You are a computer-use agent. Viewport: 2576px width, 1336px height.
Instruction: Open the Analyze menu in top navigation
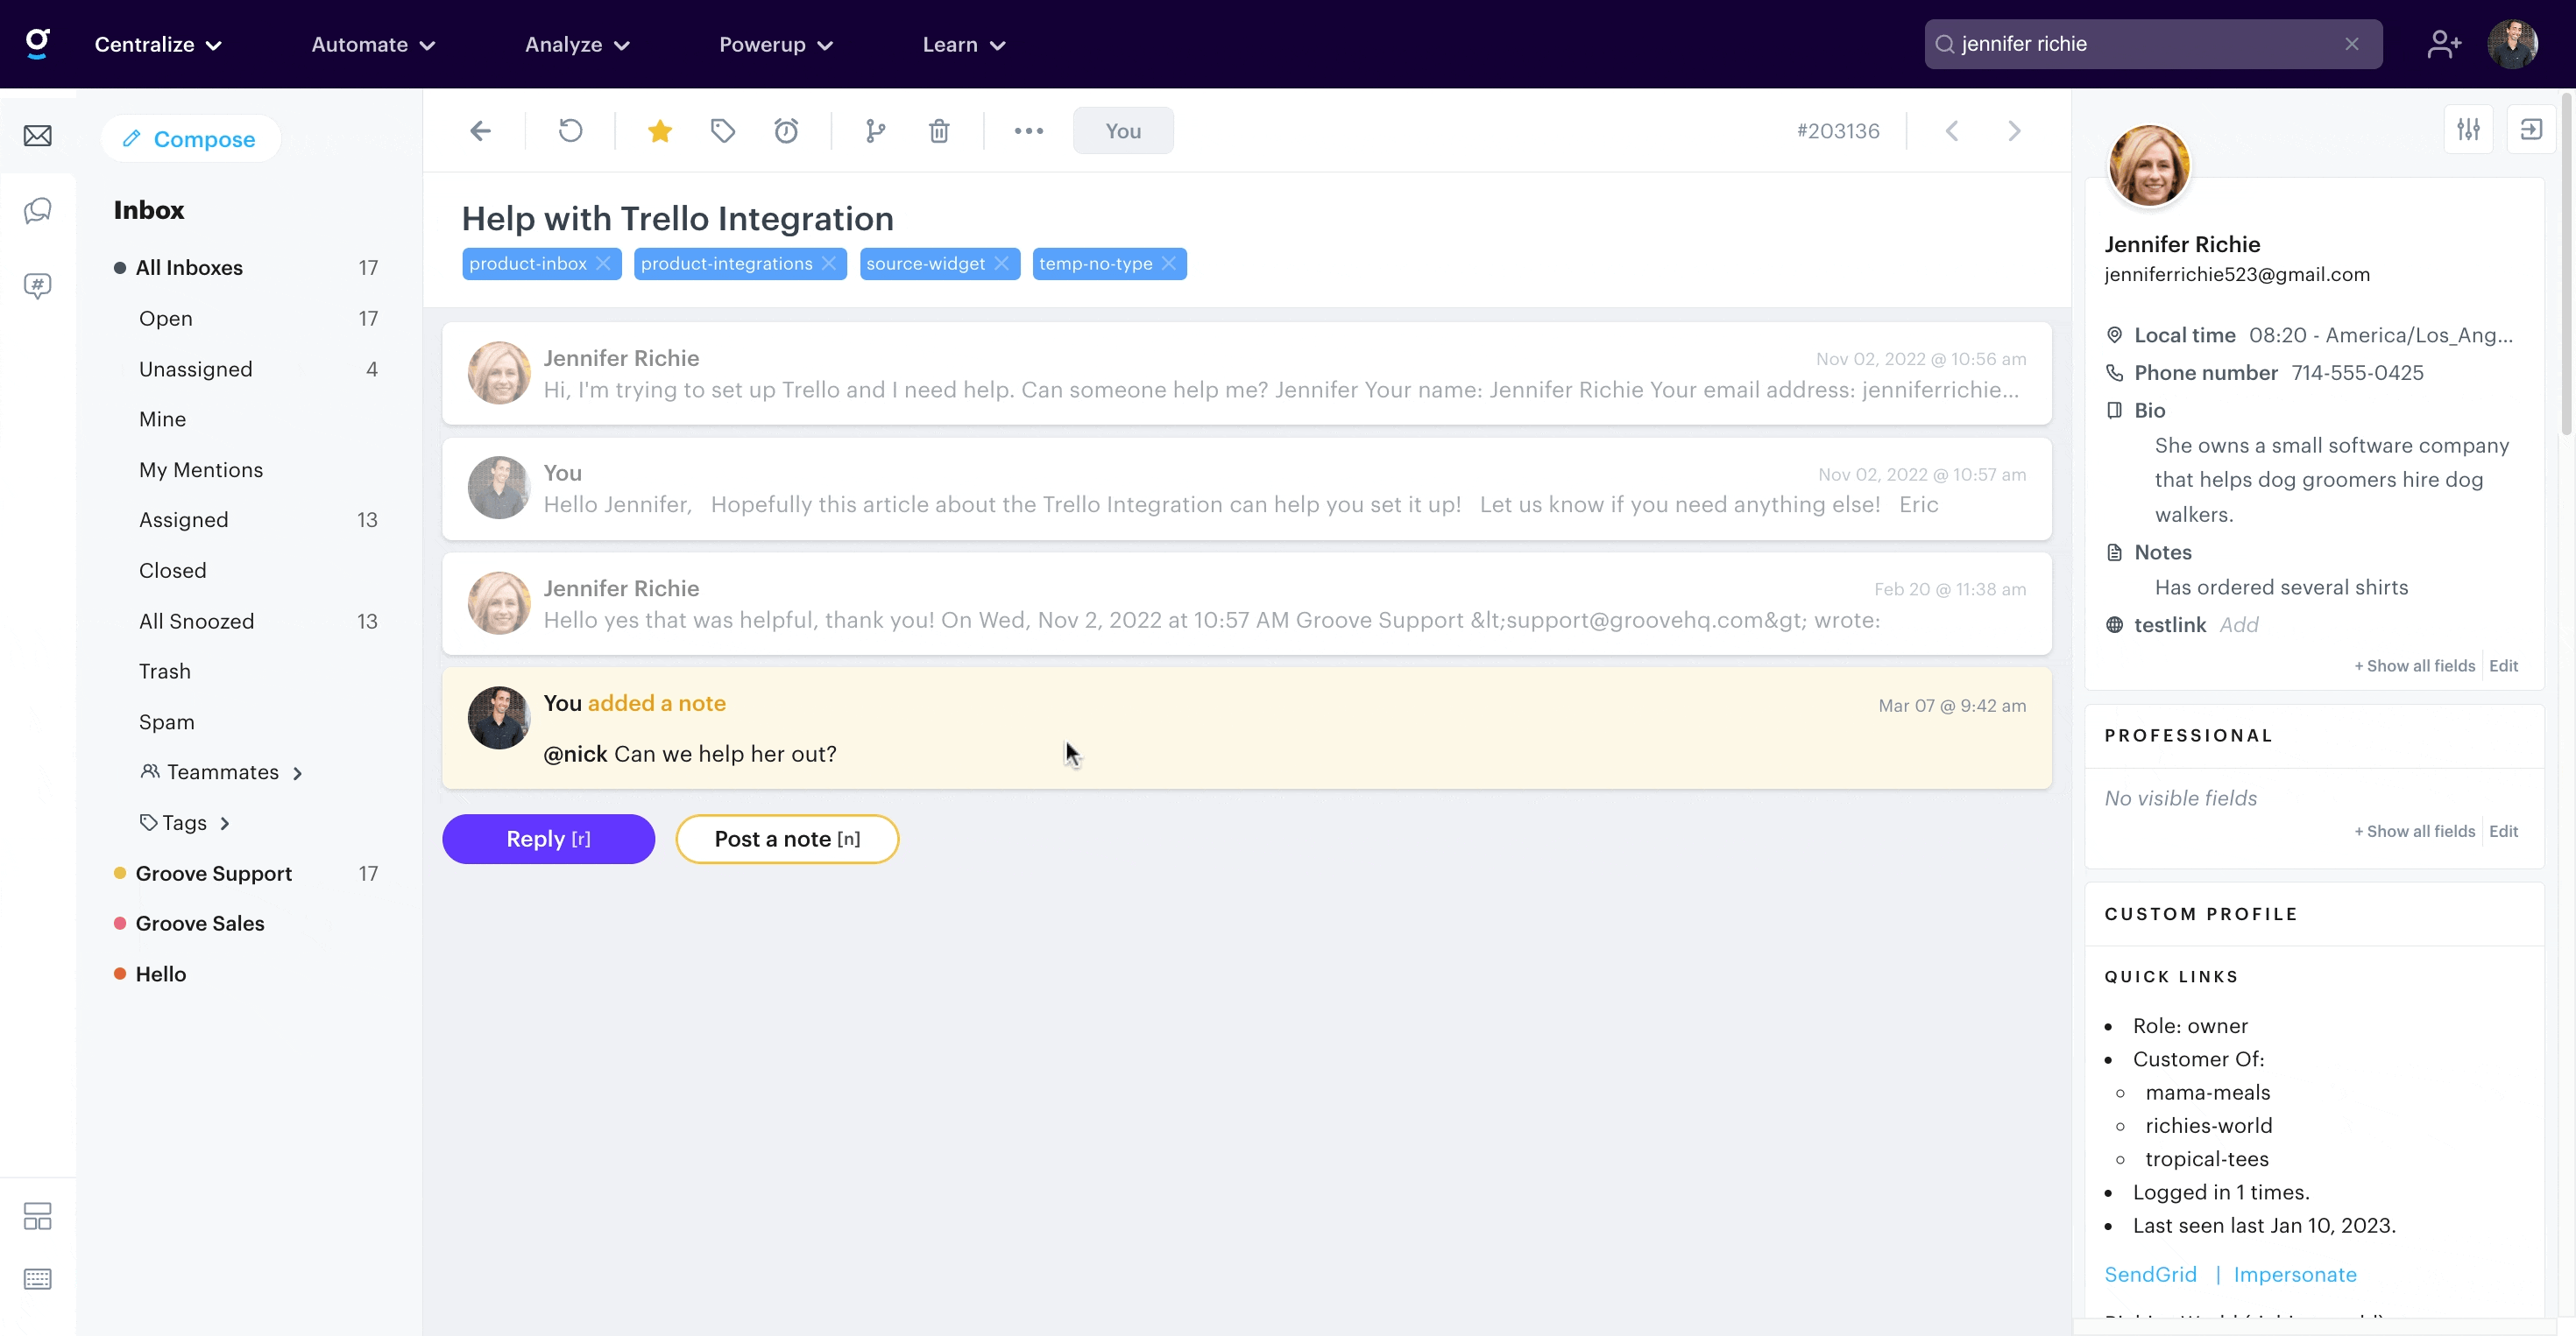[x=577, y=45]
